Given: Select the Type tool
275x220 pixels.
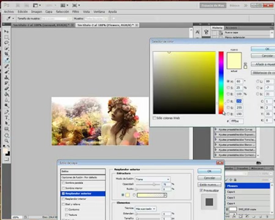Looking at the screenshot, I should coord(6,118).
